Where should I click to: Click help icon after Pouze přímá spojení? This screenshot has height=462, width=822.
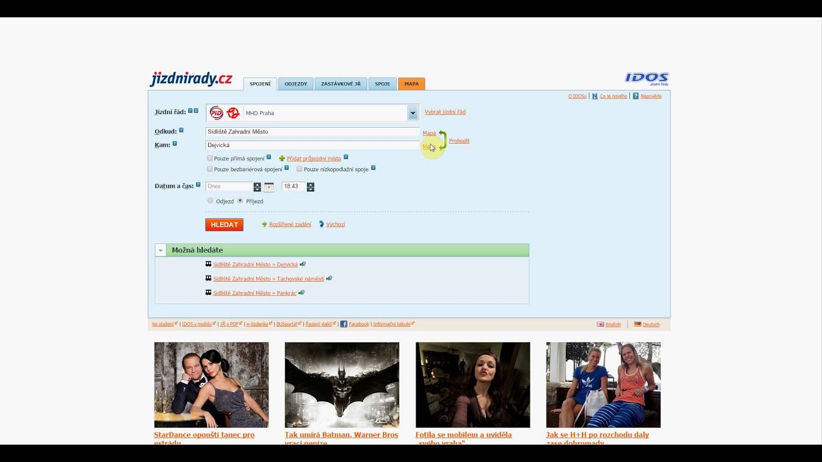point(269,157)
